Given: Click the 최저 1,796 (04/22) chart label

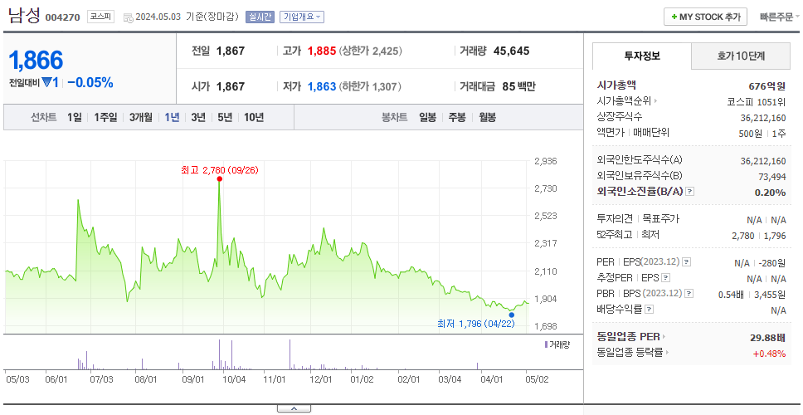Looking at the screenshot, I should pos(476,324).
